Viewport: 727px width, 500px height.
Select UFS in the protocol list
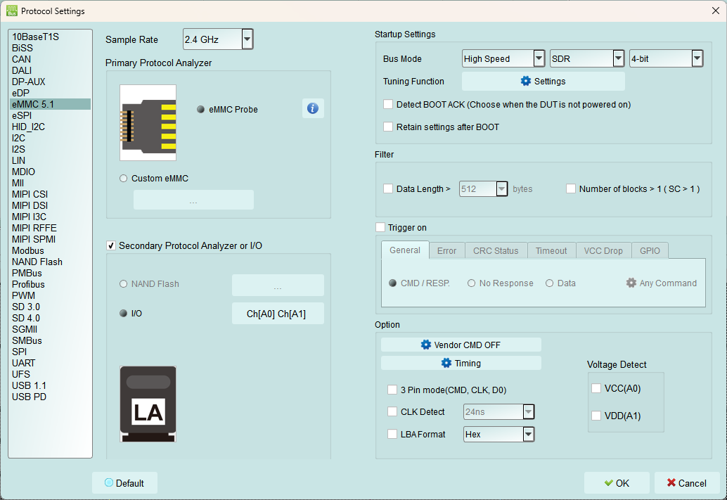pos(50,374)
